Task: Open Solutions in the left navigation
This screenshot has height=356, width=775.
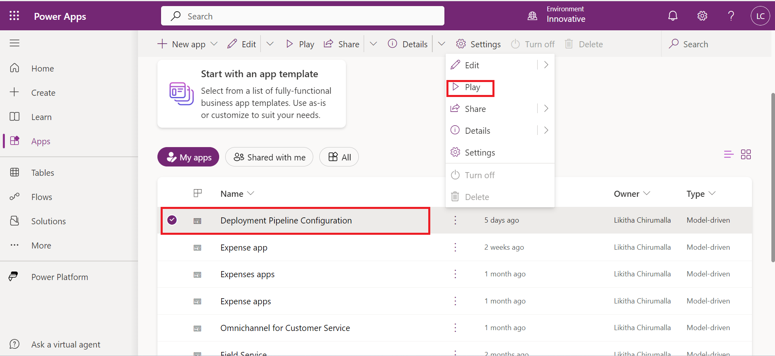Action: tap(48, 221)
